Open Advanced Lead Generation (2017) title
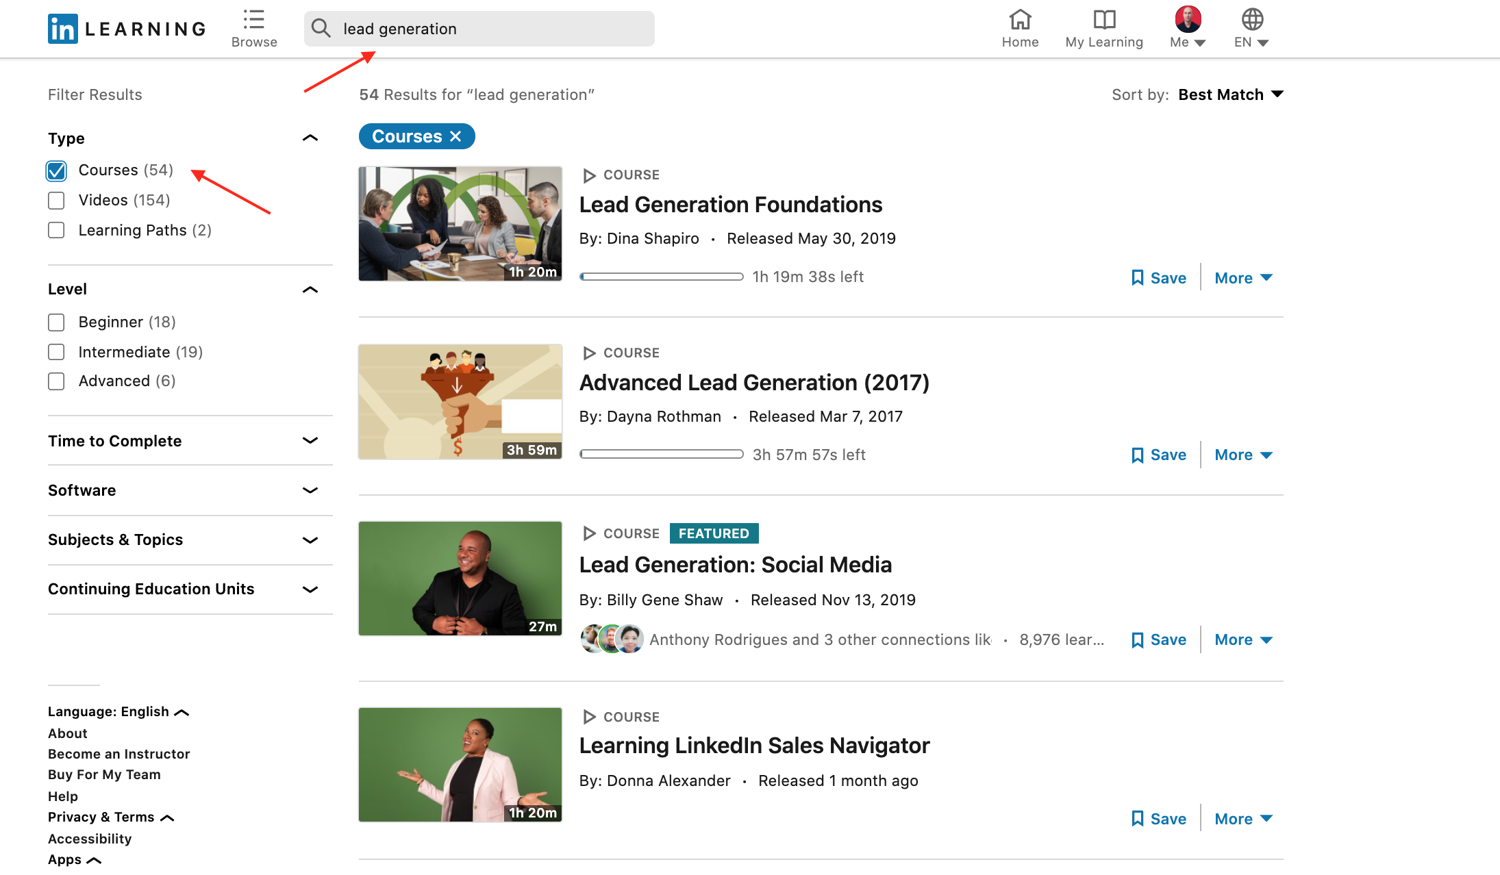 [754, 383]
